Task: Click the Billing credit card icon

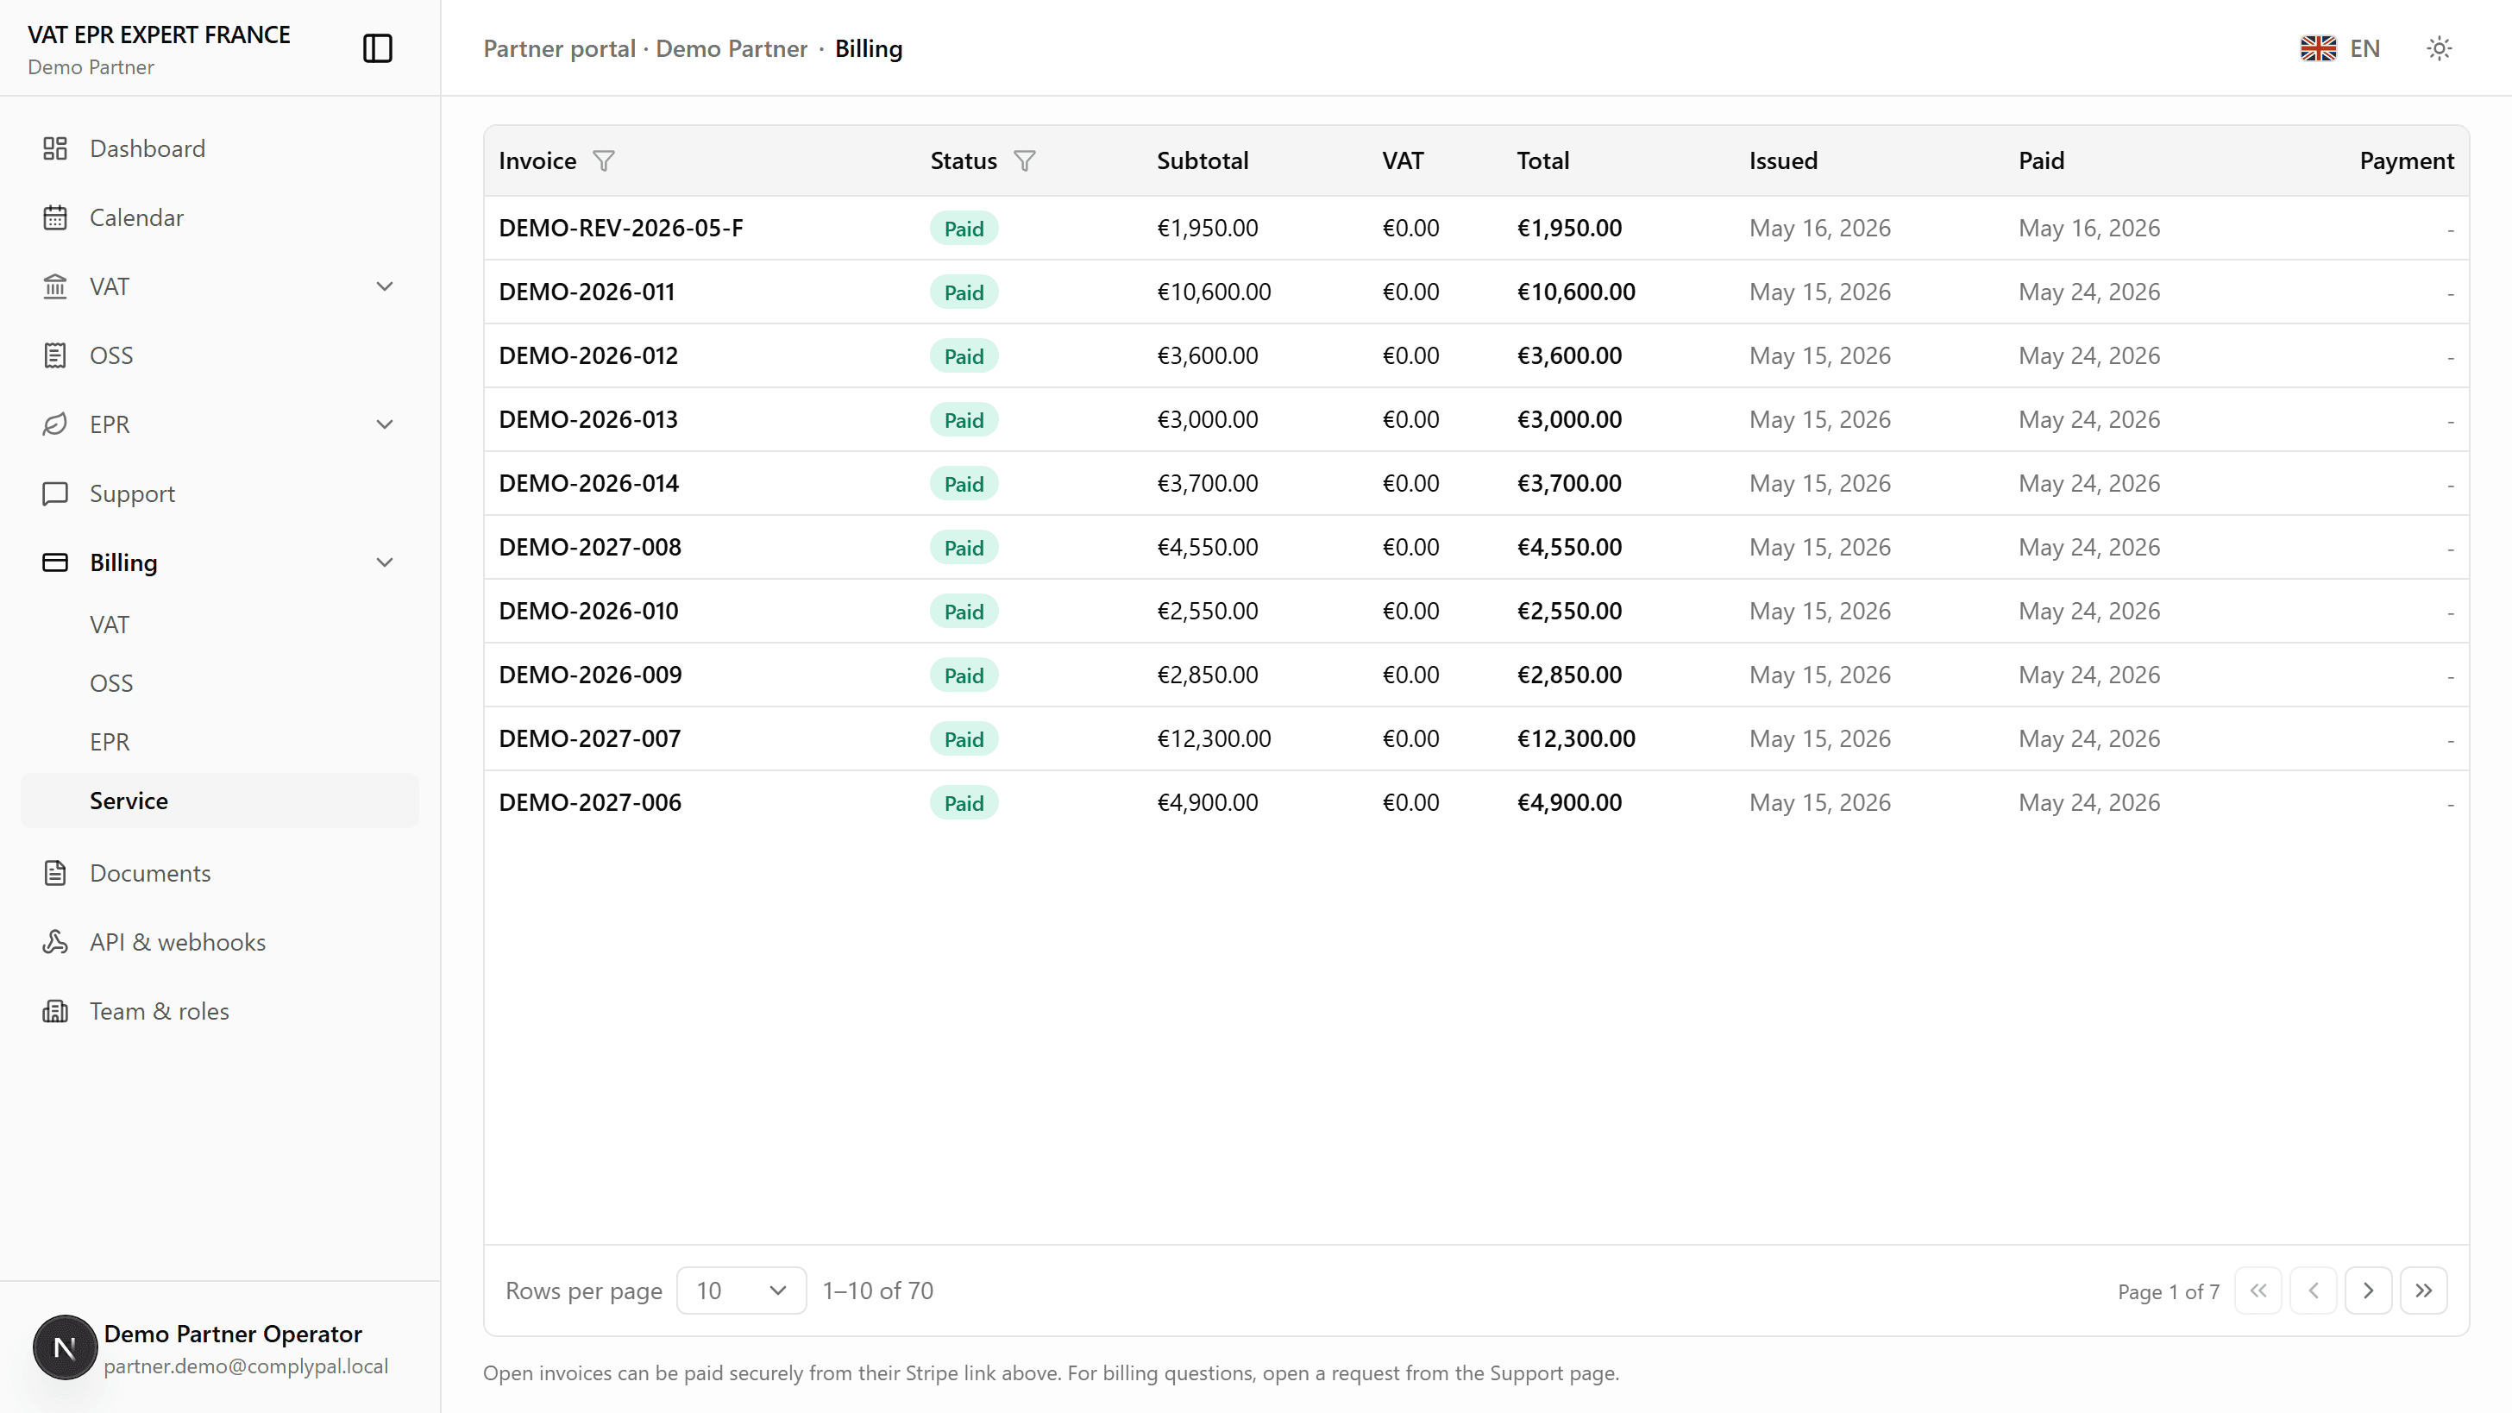Action: pyautogui.click(x=54, y=562)
